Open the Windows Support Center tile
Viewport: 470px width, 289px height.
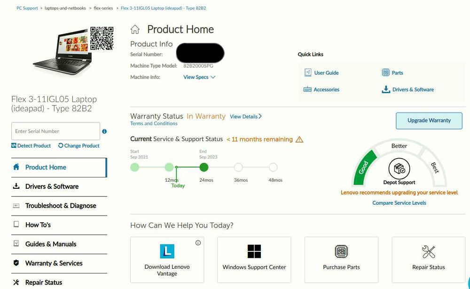(x=254, y=259)
